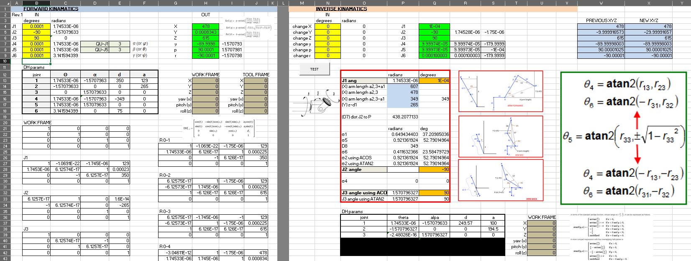Select the FORWARD KINAMATICS title cell

tap(51, 8)
